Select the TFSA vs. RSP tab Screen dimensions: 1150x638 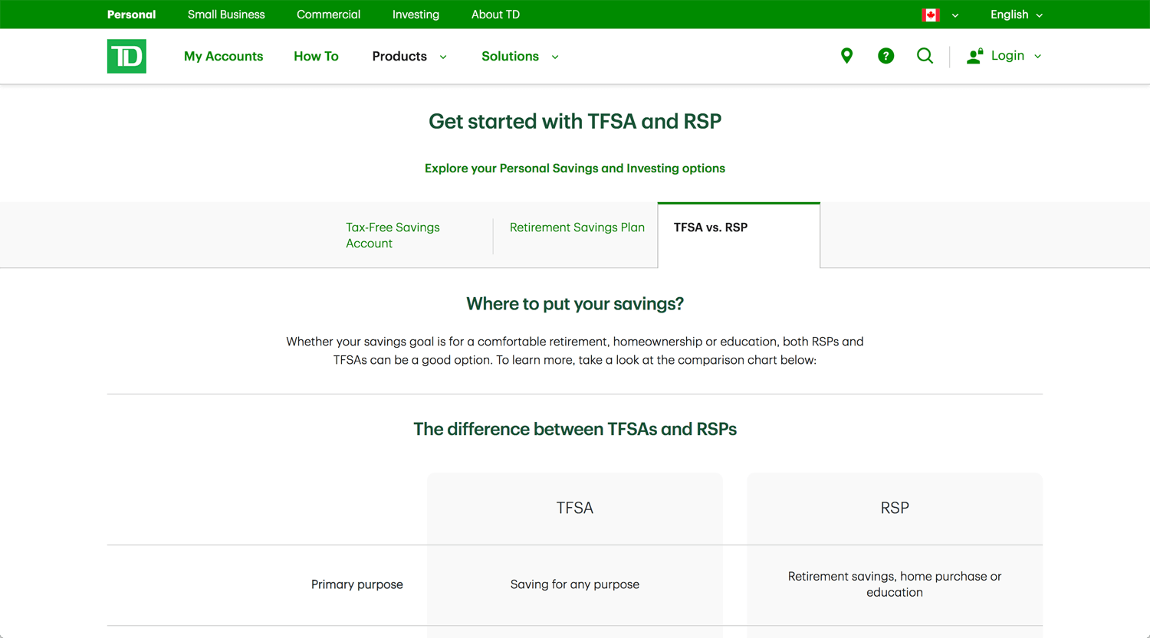739,235
